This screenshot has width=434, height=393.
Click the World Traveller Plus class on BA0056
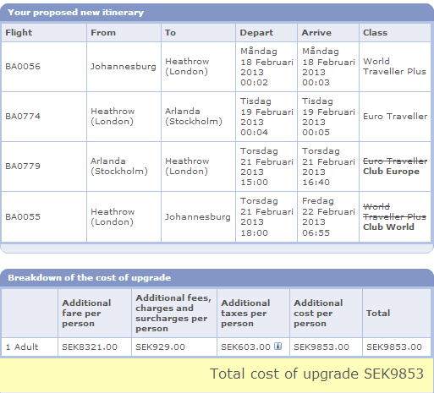point(394,67)
